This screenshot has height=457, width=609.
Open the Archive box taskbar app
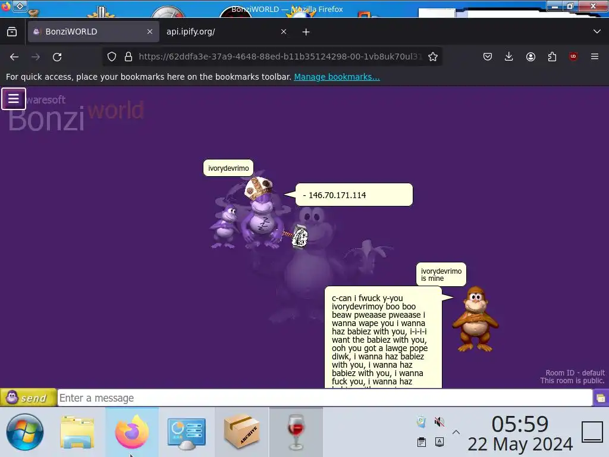[x=241, y=432]
